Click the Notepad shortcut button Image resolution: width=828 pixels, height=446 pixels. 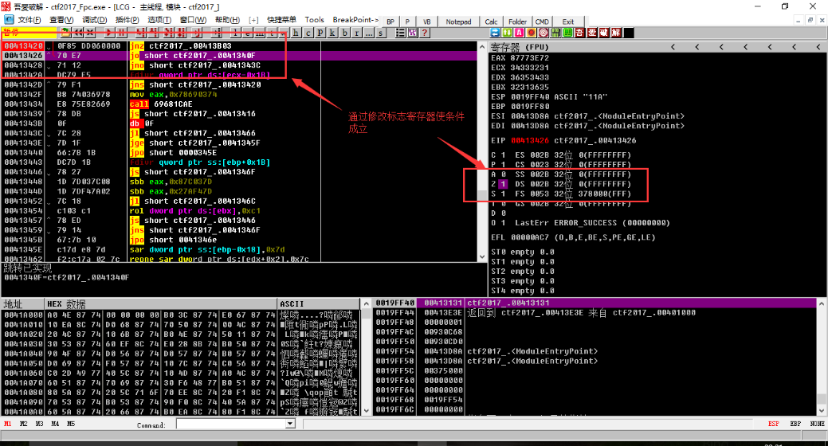pyautogui.click(x=457, y=22)
